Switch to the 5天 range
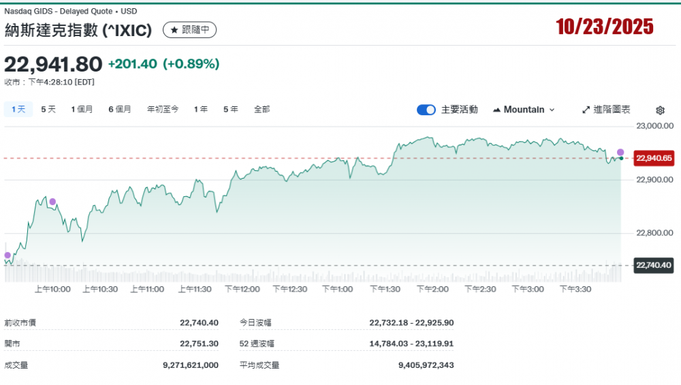The width and height of the screenshot is (681, 385). click(x=48, y=109)
